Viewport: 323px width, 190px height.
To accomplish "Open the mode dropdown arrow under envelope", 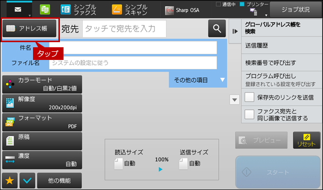I will (29, 16).
